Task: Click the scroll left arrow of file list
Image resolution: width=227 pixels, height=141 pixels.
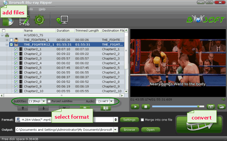Action: [2, 95]
